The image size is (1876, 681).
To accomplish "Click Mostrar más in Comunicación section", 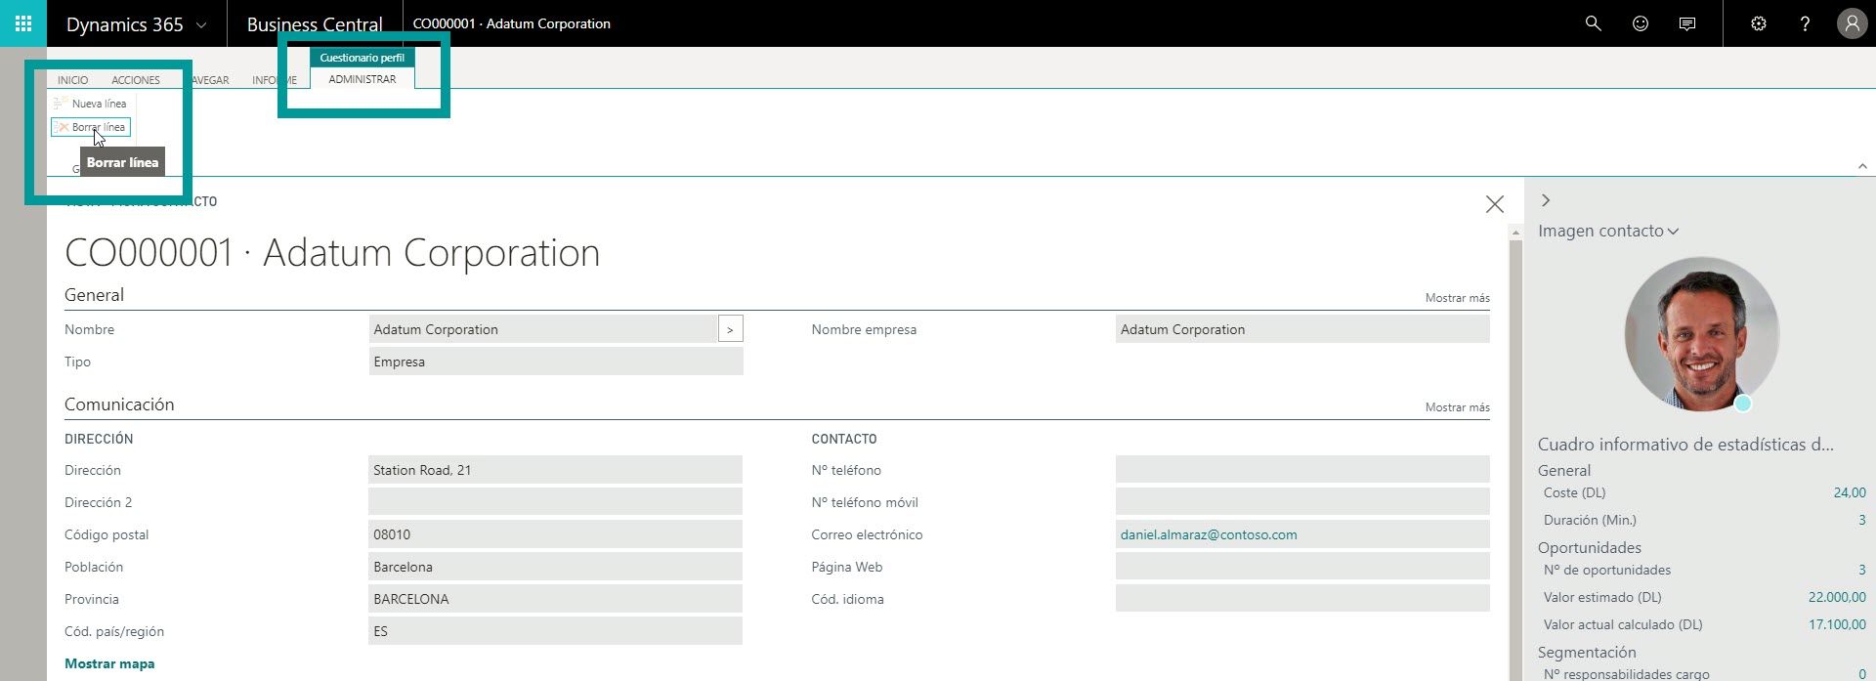I will [1457, 407].
